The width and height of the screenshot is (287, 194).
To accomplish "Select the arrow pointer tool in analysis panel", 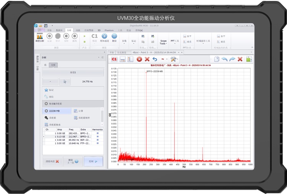I will pos(65,81).
